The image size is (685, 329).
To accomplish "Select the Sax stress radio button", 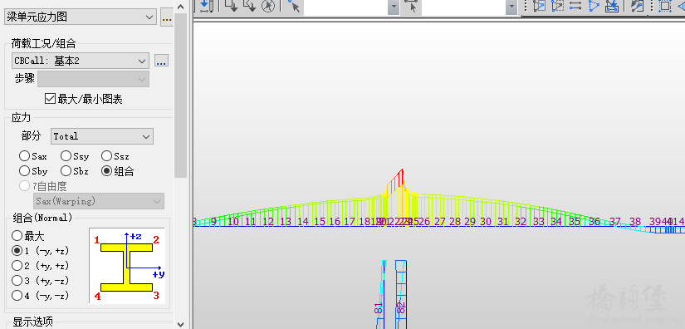I will click(24, 156).
